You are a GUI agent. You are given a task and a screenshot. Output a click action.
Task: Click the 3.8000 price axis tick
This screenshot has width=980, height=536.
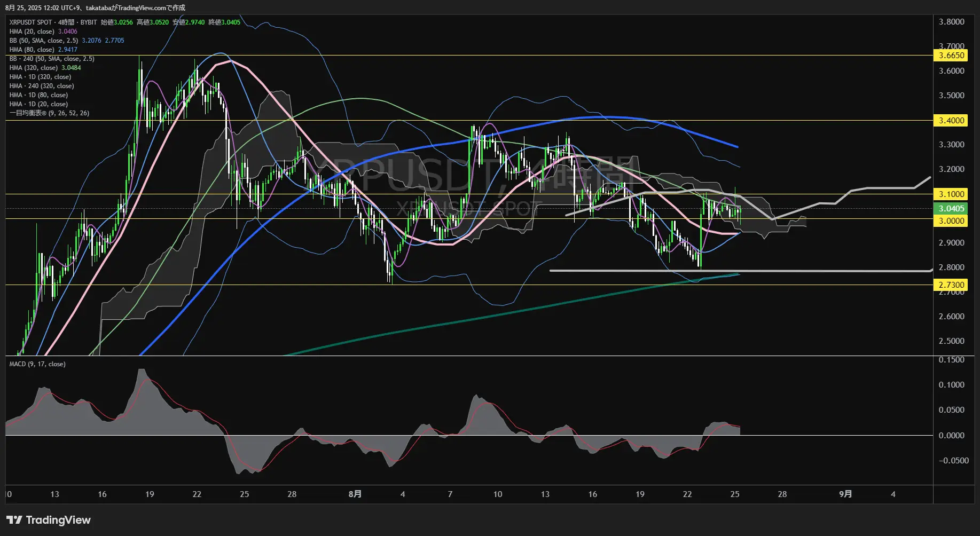tap(951, 22)
